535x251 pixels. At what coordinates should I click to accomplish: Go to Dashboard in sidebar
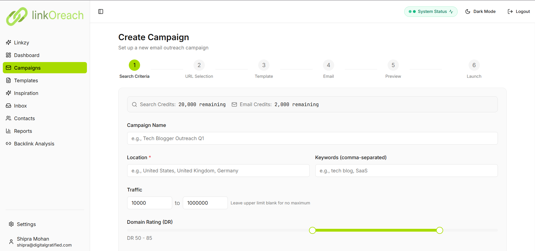45,55
